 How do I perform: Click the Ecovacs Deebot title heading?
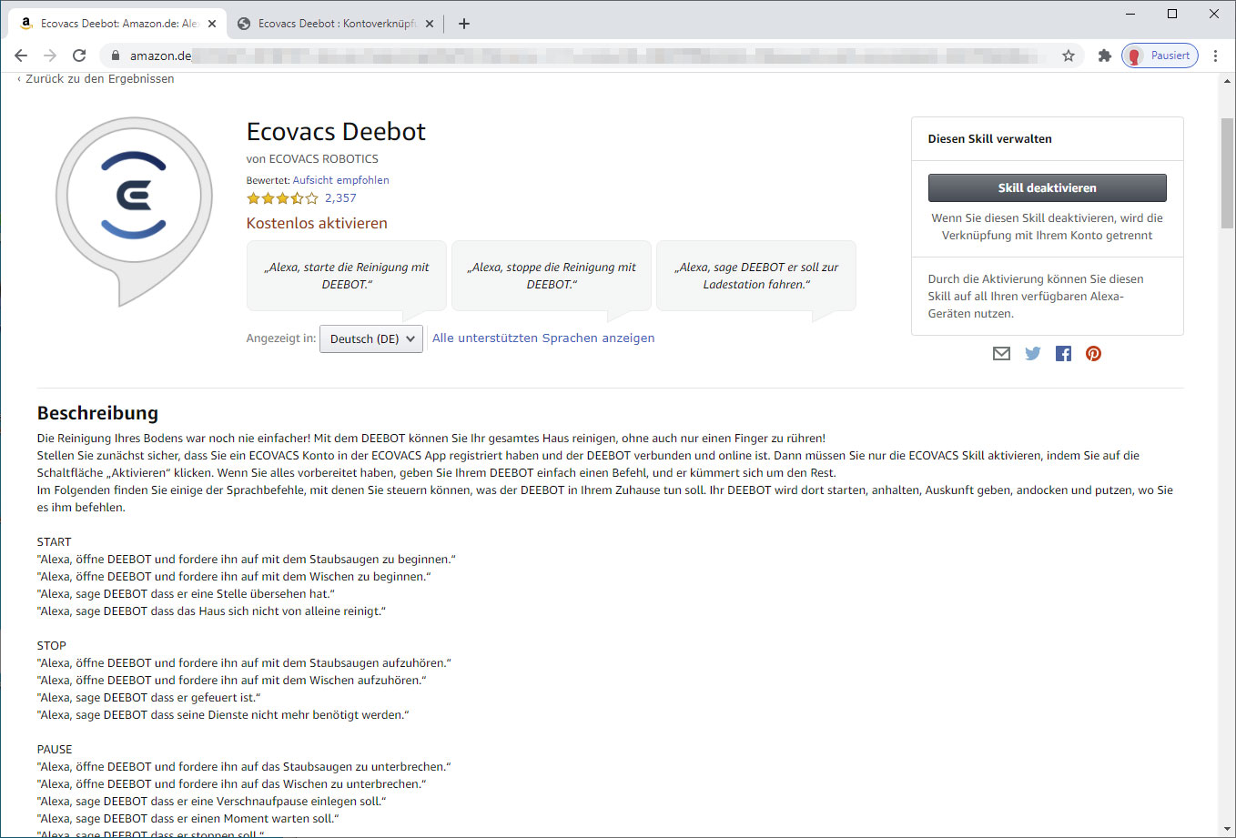336,132
